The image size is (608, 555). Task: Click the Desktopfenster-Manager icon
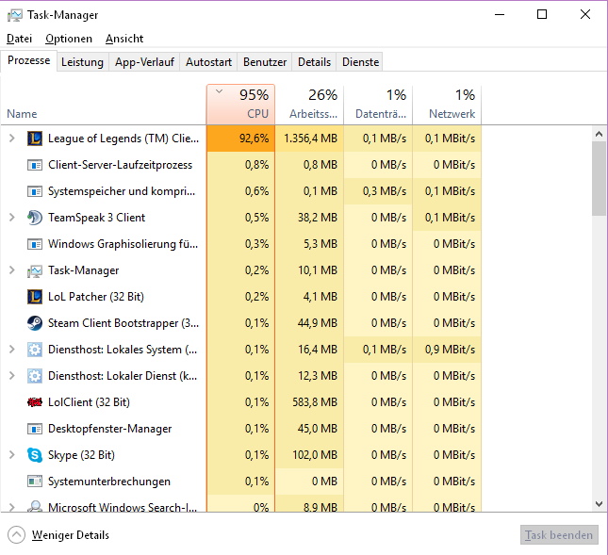[35, 429]
